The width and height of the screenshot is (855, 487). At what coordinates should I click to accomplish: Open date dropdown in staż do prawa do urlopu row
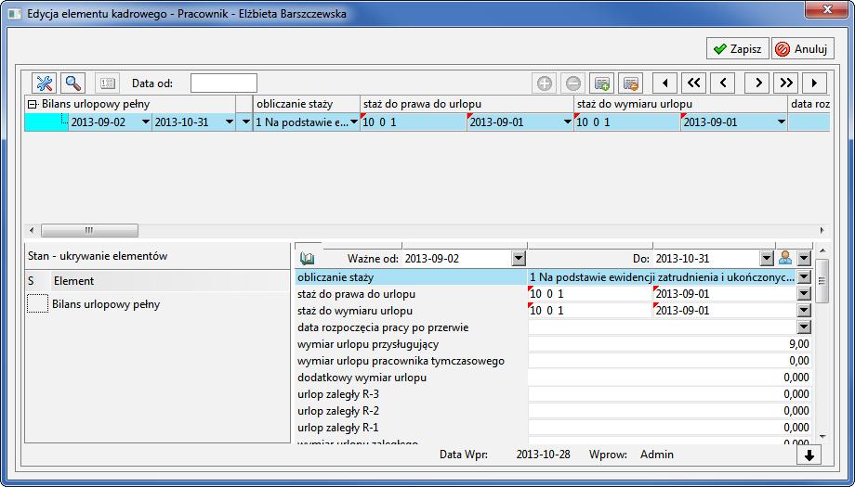pos(804,294)
